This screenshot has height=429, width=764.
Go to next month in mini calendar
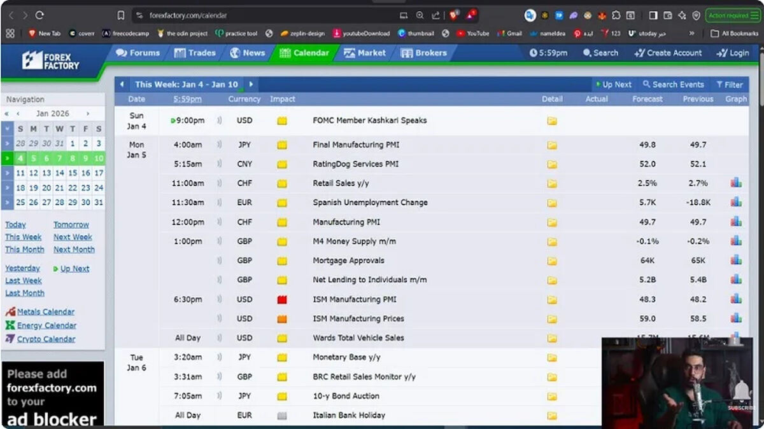[x=87, y=114]
